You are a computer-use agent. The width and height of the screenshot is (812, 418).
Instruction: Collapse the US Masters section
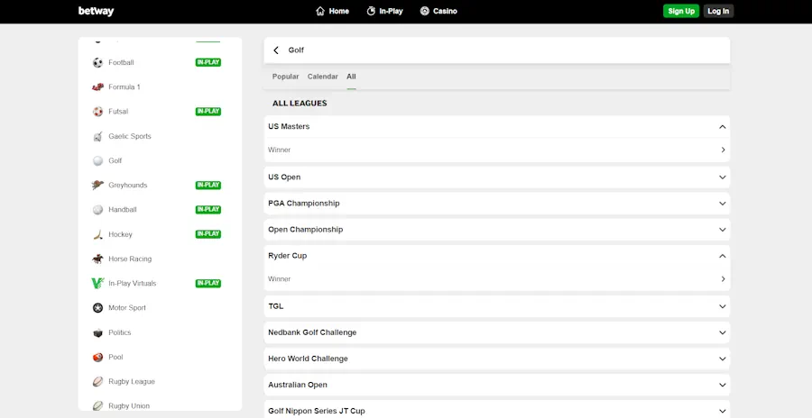(x=723, y=127)
